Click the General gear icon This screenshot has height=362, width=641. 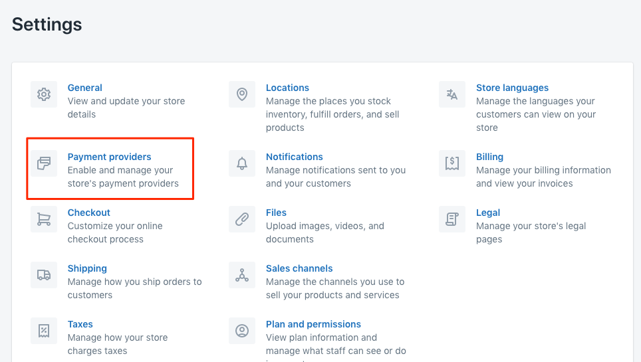[44, 94]
